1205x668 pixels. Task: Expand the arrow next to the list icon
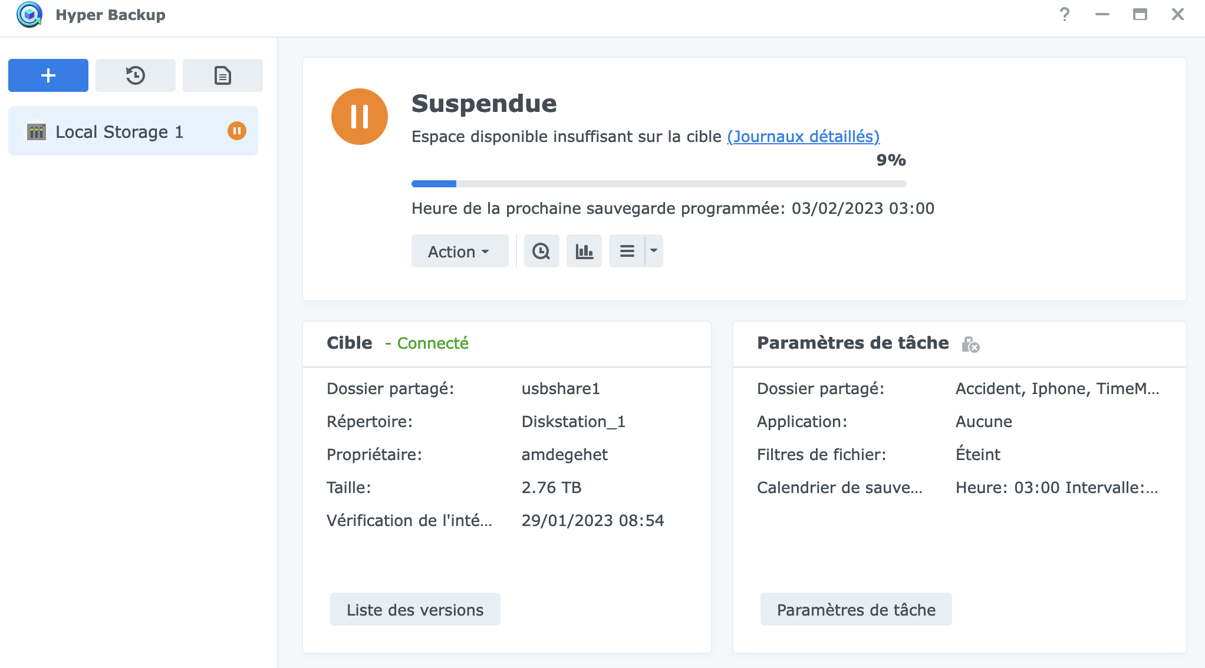[x=654, y=251]
